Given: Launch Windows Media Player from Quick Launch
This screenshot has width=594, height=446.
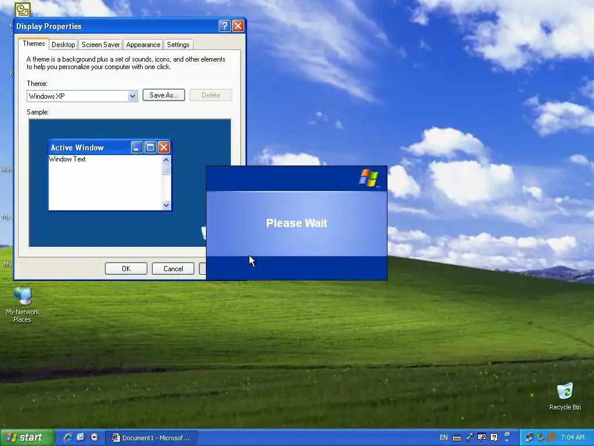Looking at the screenshot, I should click(x=95, y=437).
